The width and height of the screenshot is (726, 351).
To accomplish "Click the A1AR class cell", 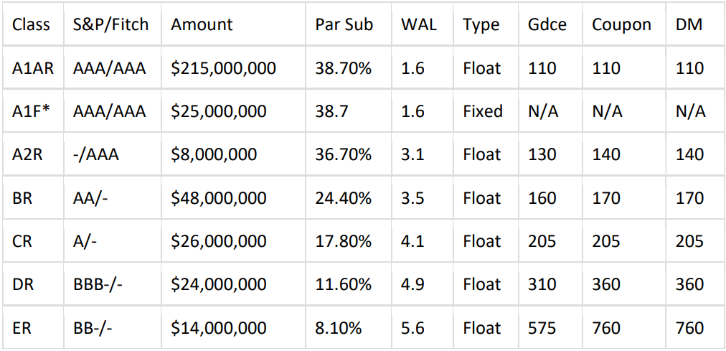I will [x=32, y=68].
